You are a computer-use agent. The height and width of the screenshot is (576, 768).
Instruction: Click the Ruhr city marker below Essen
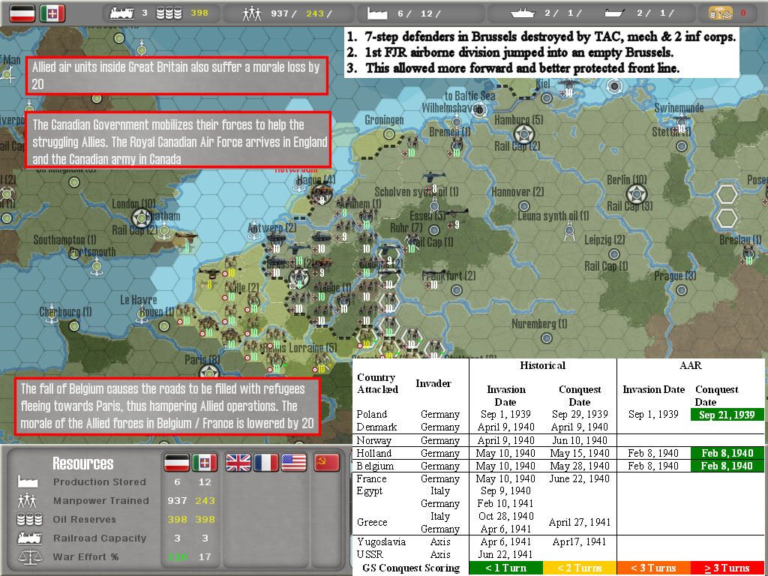coord(434,230)
